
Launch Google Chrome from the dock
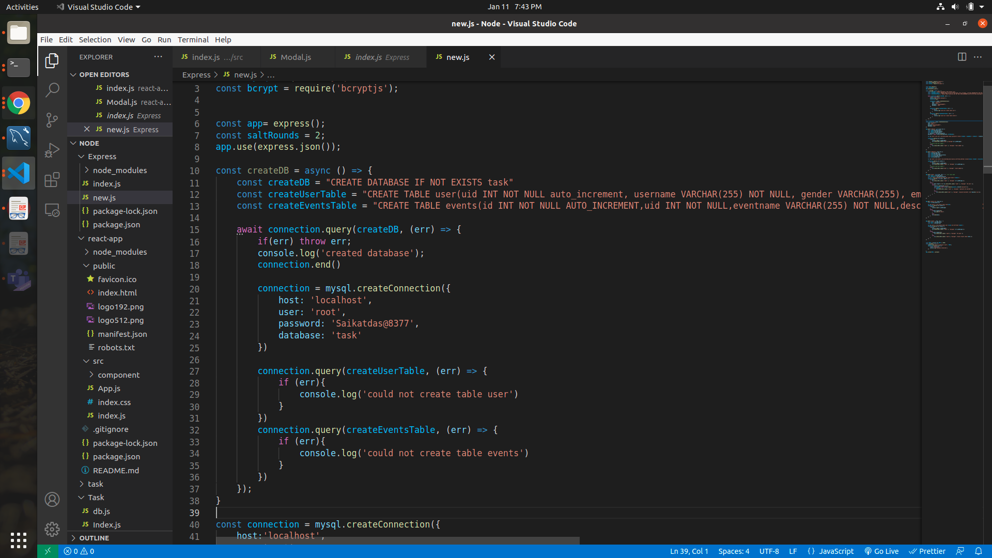point(19,103)
